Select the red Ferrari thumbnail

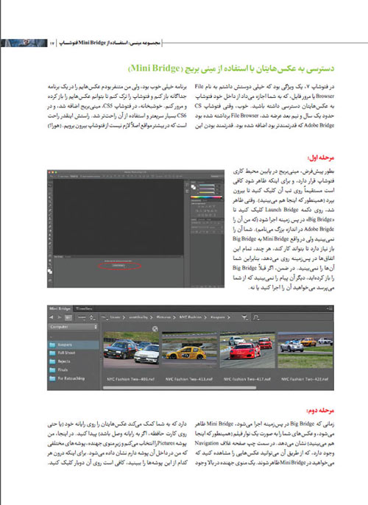[247, 350]
